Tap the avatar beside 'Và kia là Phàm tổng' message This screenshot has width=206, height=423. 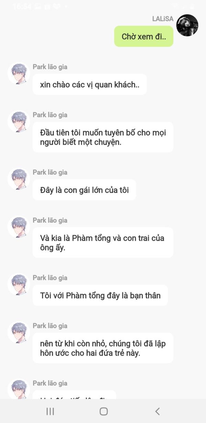click(19, 227)
